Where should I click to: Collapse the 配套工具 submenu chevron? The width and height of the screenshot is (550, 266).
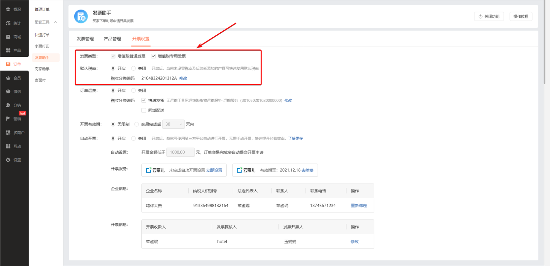(55, 22)
